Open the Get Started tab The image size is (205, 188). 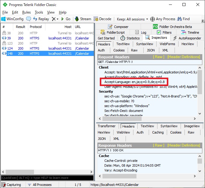(106, 38)
